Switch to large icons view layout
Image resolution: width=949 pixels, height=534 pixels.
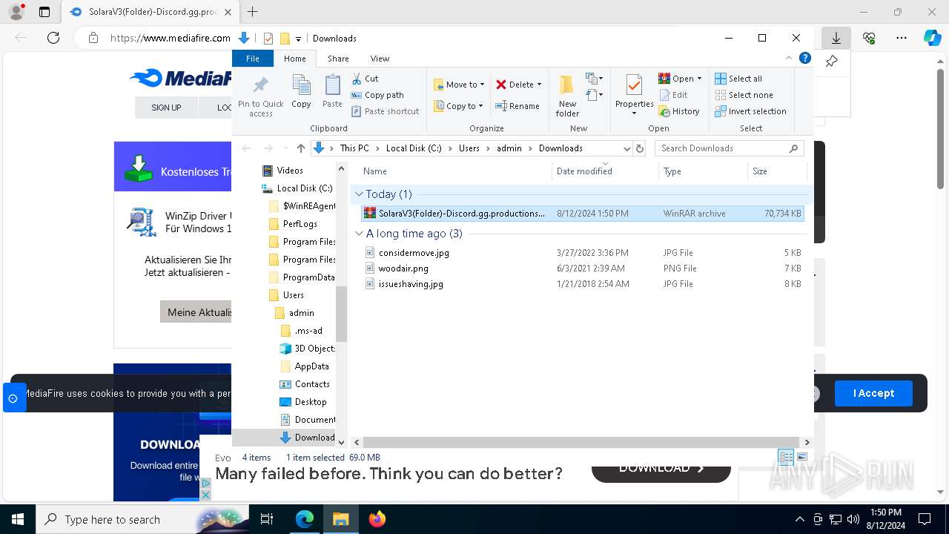pyautogui.click(x=802, y=458)
